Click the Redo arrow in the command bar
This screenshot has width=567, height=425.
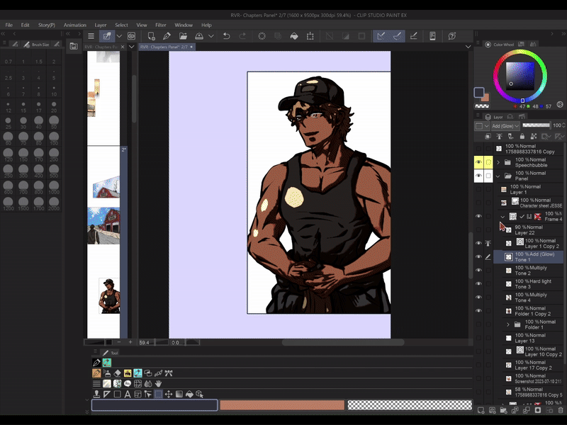(x=242, y=35)
